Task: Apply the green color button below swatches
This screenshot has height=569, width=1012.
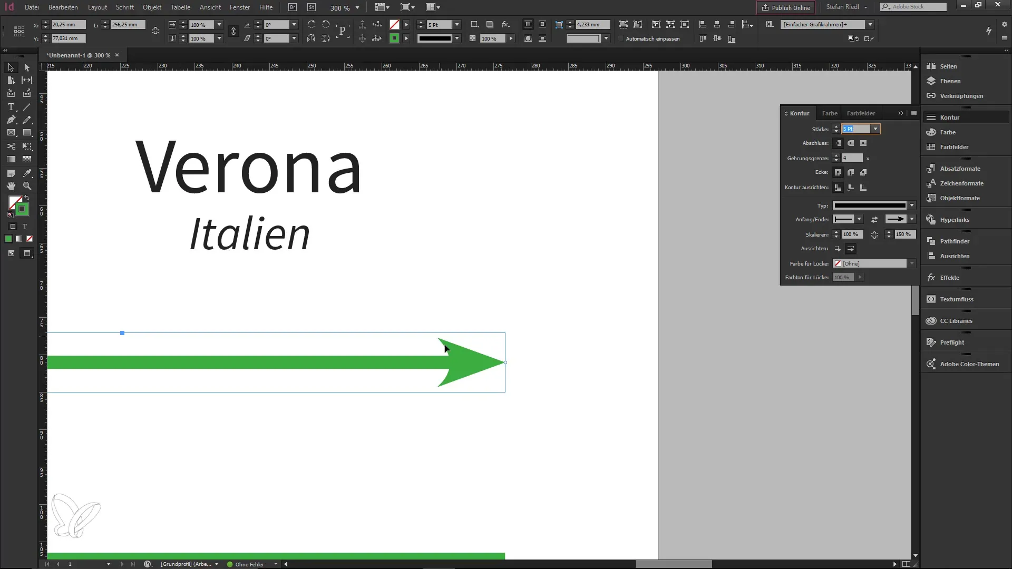Action: [8, 239]
